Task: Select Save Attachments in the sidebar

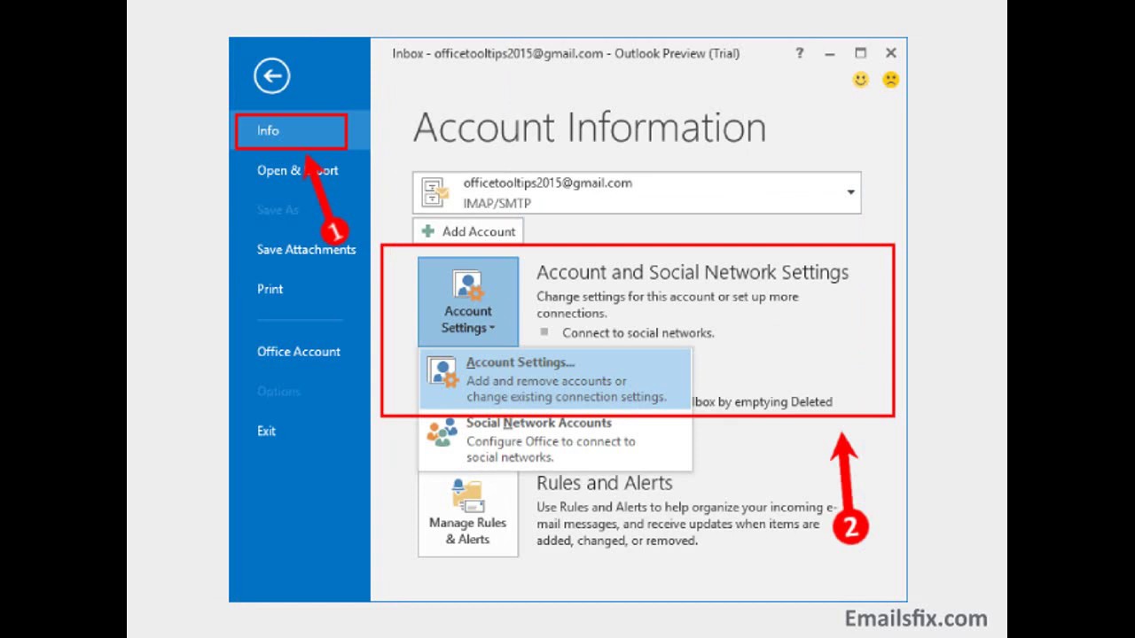Action: (306, 250)
